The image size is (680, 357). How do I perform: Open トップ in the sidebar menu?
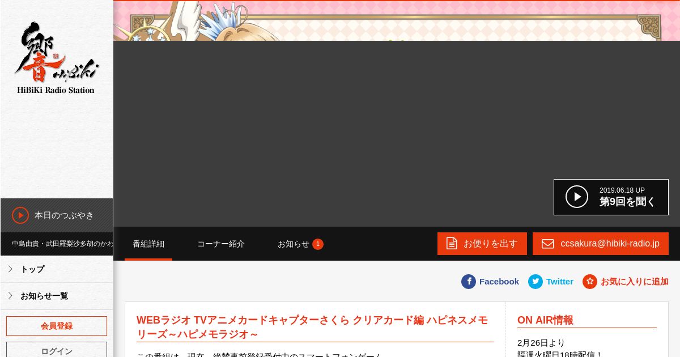coord(57,269)
